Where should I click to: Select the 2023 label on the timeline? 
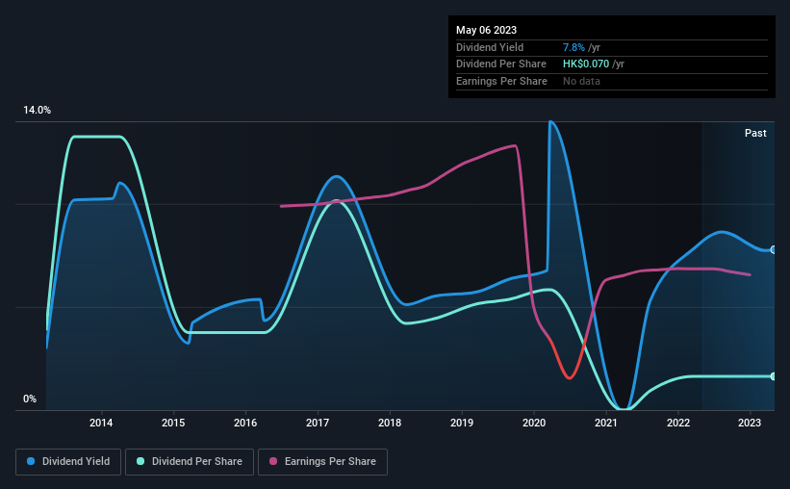coord(750,423)
